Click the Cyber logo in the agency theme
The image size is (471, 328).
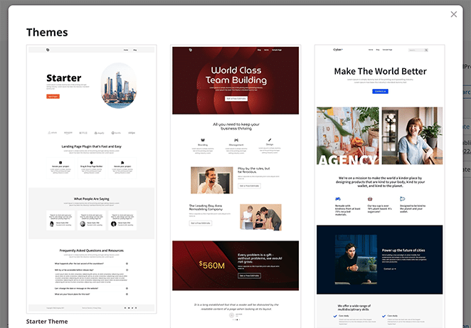pos(338,50)
